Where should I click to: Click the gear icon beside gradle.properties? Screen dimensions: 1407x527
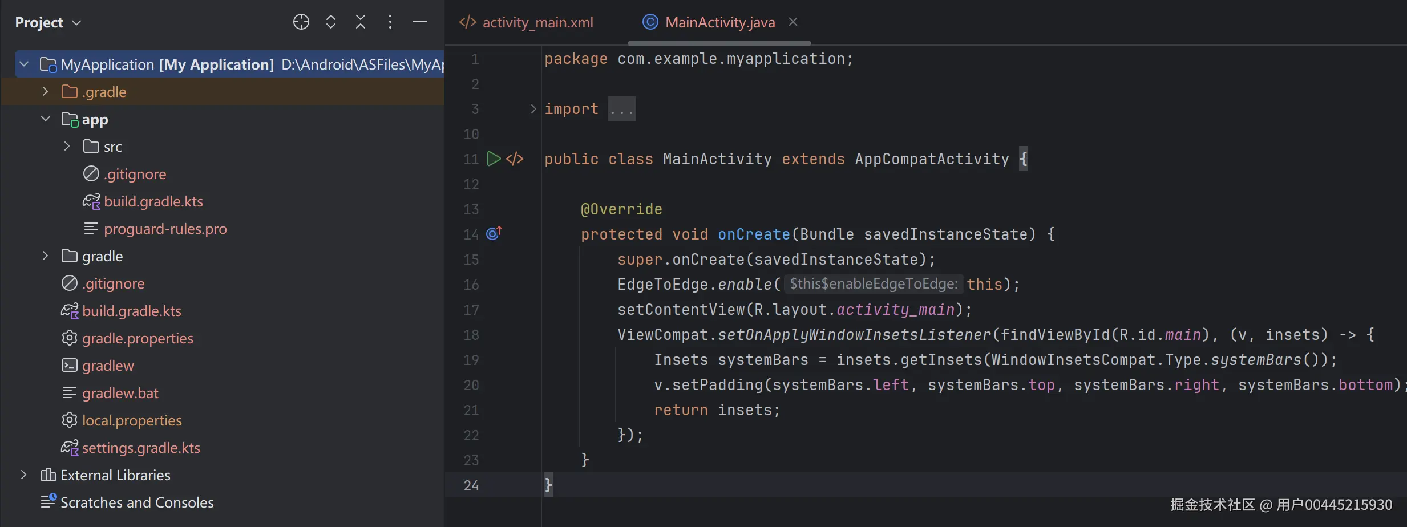(70, 338)
